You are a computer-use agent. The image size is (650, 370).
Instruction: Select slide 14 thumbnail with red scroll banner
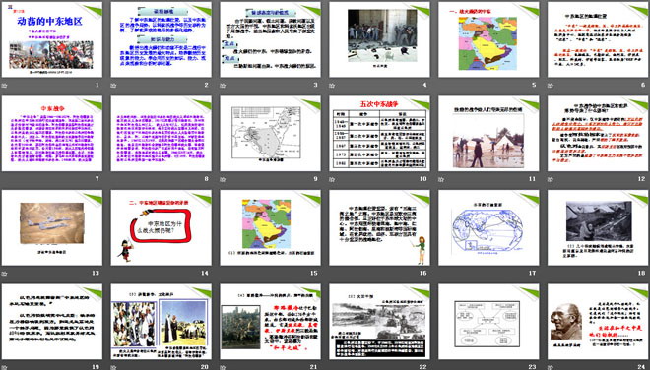tap(161, 227)
